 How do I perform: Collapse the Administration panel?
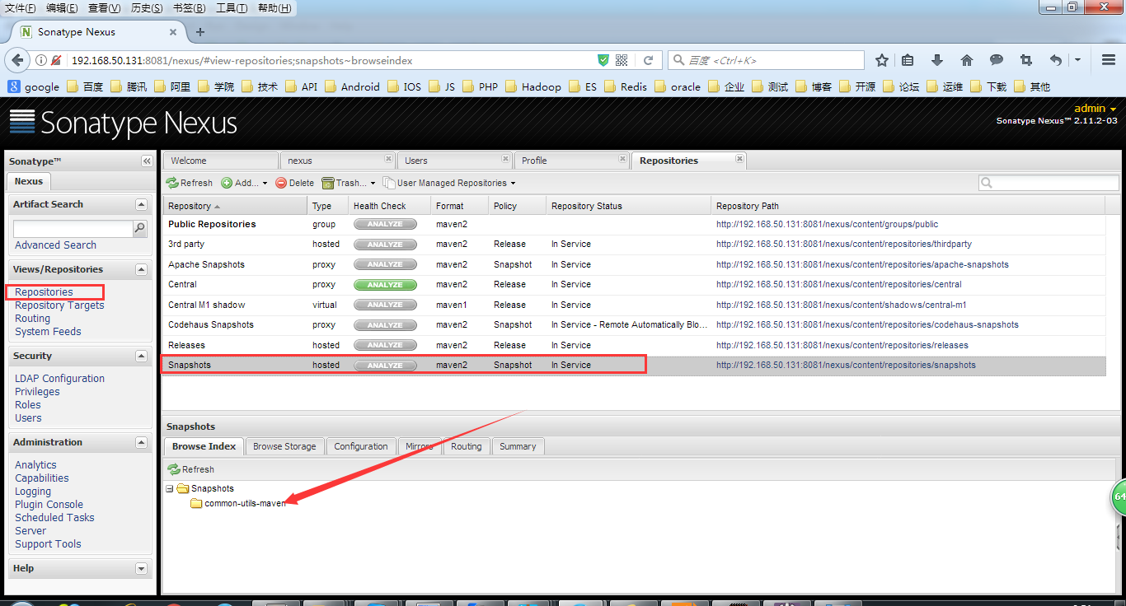tap(141, 442)
